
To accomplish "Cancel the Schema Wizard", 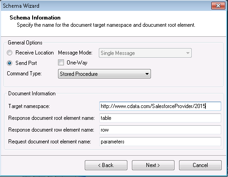I will [200, 165].
